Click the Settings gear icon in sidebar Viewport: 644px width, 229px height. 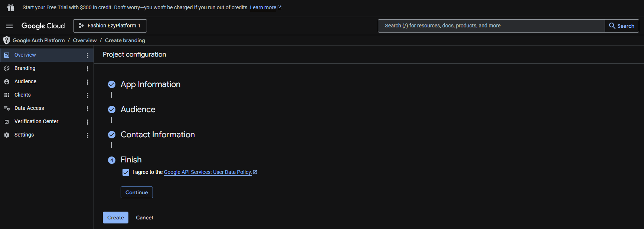pos(7,135)
